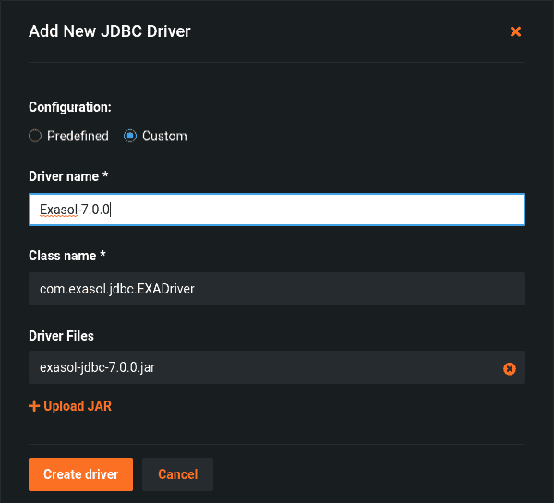
Task: Click the Custom option label
Action: (x=164, y=136)
